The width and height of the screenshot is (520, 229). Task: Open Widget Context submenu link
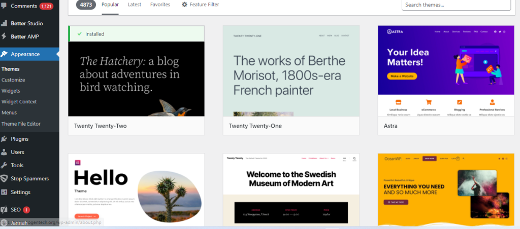[x=19, y=102]
